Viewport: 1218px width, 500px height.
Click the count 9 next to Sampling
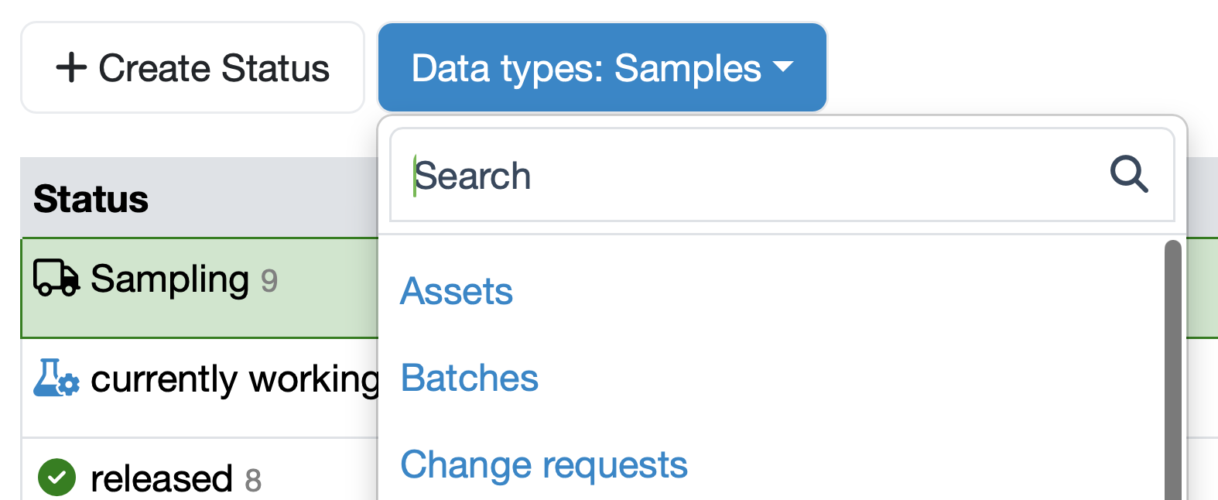(x=269, y=281)
